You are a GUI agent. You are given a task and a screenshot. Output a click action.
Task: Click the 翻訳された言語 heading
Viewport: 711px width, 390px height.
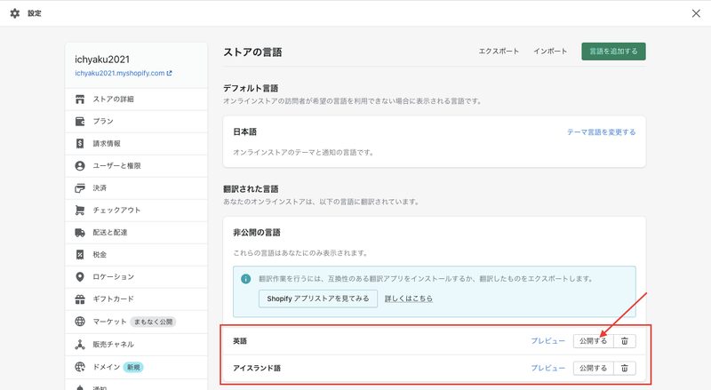coord(251,189)
